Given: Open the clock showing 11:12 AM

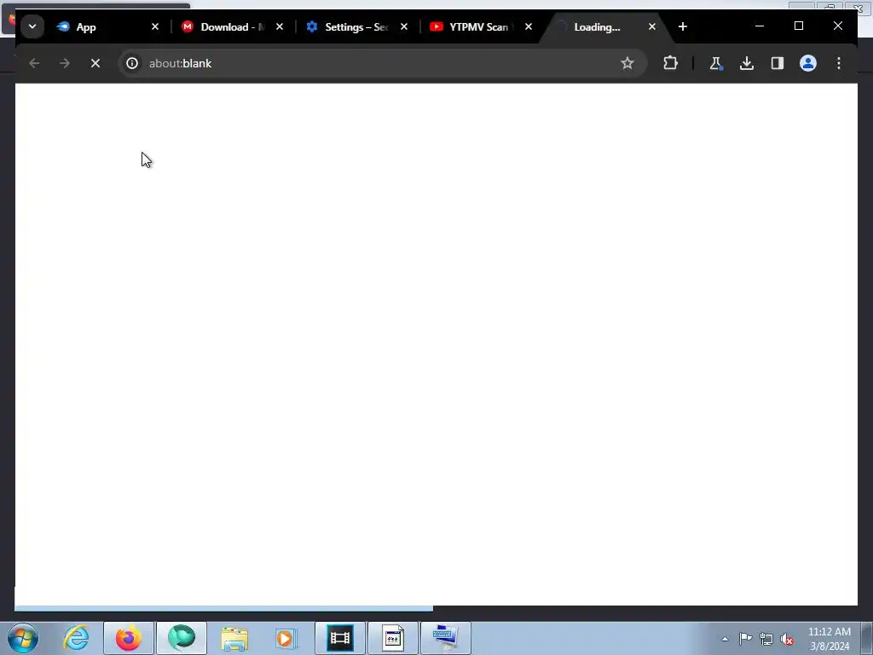Looking at the screenshot, I should click(830, 639).
